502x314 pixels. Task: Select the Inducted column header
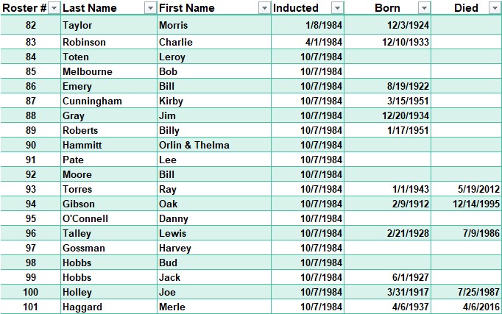[308, 8]
